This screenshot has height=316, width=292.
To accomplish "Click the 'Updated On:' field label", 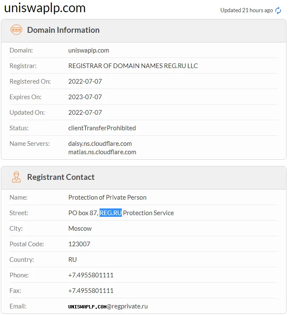I will tap(27, 113).
